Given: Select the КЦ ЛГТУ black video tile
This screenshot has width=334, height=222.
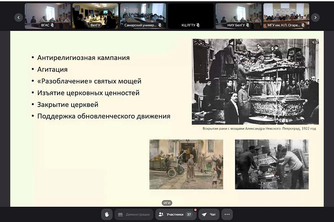Looking at the screenshot, I should coord(191,15).
